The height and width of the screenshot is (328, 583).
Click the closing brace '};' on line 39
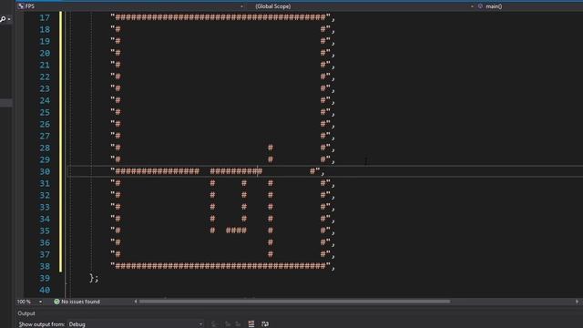[x=94, y=278]
